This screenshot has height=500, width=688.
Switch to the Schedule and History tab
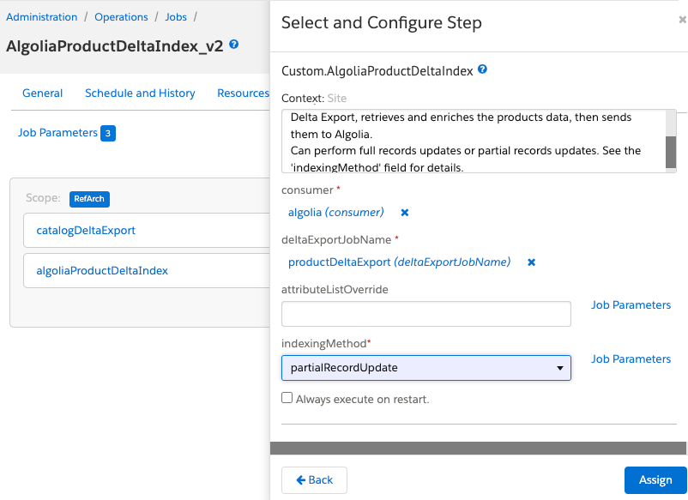tap(140, 93)
